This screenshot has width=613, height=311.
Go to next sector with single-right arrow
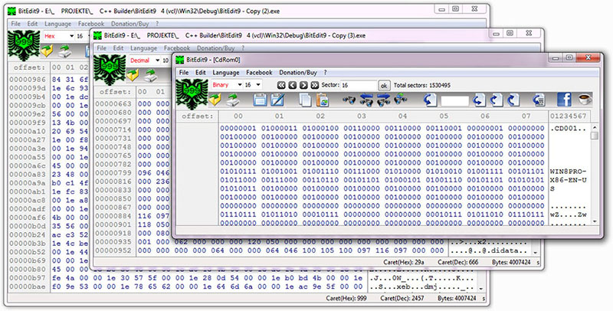[x=303, y=85]
